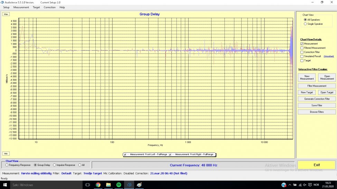Enable the Correction Filter checkbox
The width and height of the screenshot is (337, 189).
tap(302, 52)
